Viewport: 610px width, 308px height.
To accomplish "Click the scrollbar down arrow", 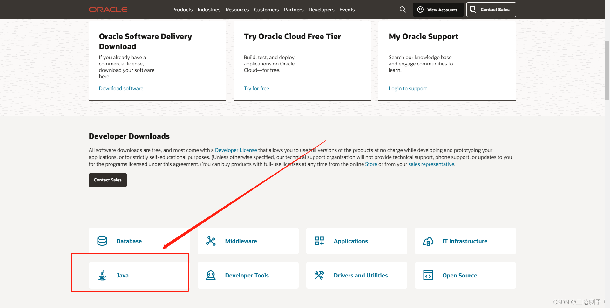I will pyautogui.click(x=607, y=305).
